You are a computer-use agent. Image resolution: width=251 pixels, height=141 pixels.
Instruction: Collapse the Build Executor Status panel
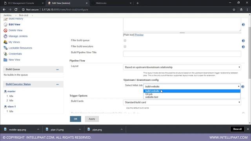tap(58, 85)
